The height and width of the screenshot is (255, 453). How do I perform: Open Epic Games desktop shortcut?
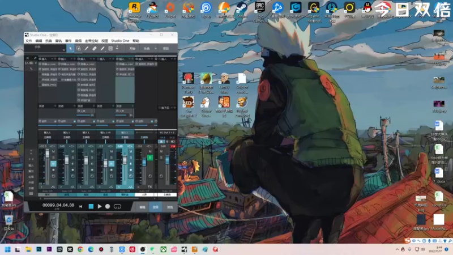pos(260,11)
